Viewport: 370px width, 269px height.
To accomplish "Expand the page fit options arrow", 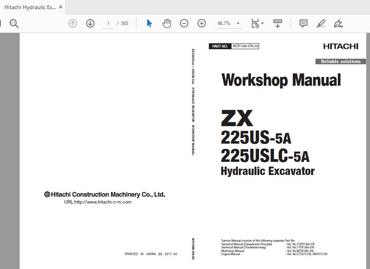I will coord(263,23).
